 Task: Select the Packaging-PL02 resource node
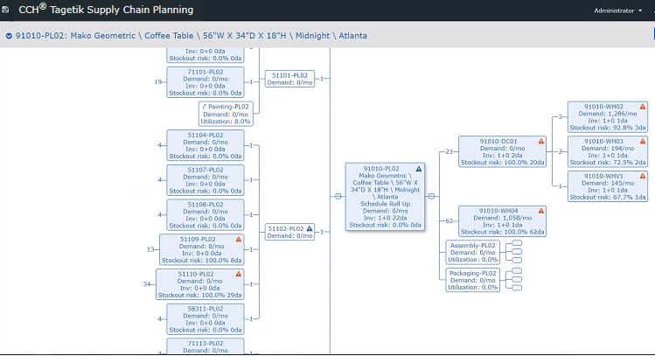[473, 280]
